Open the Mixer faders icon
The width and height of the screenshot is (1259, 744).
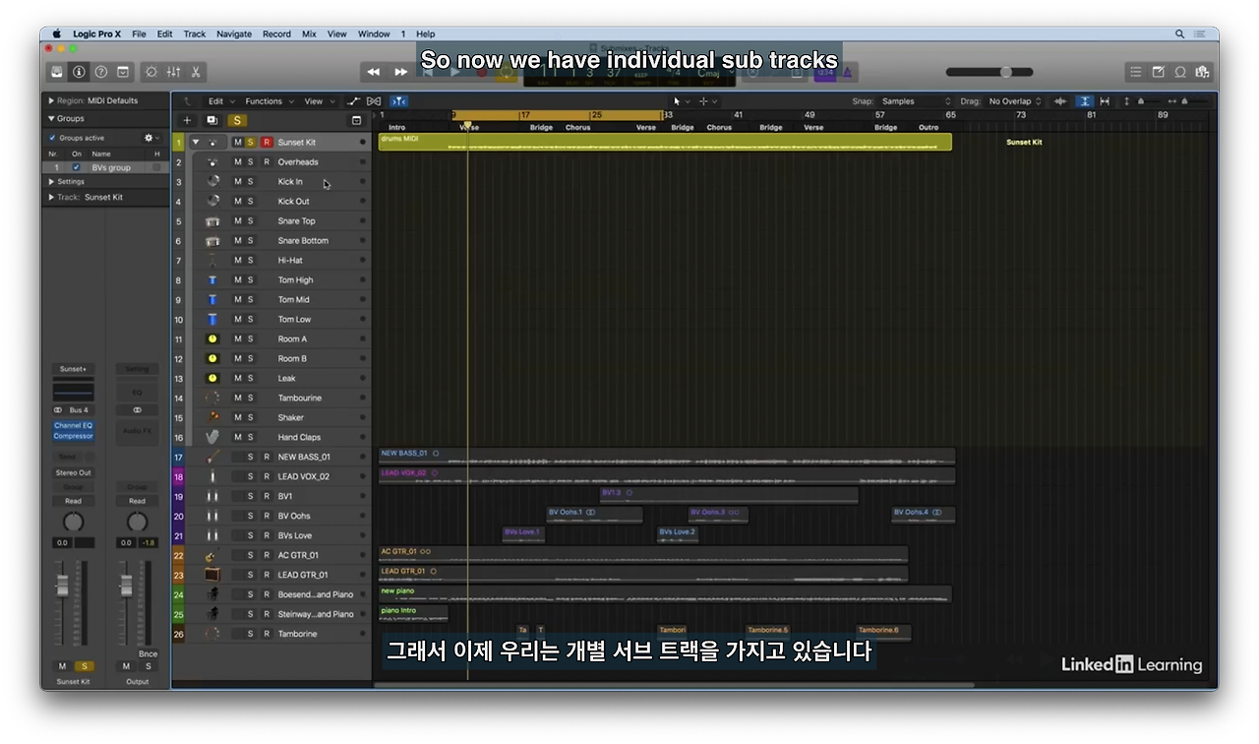click(173, 72)
